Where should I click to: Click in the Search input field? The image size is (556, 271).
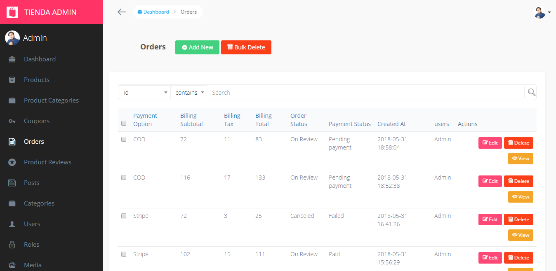coord(365,93)
